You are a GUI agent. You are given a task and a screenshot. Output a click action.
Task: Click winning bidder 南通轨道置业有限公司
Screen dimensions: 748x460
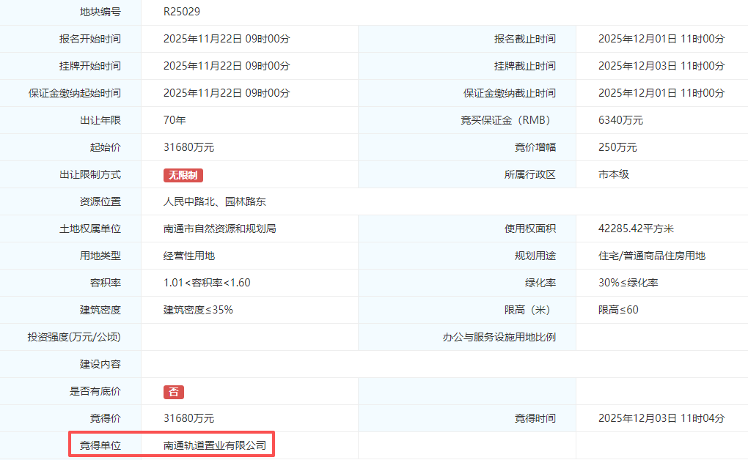pos(219,445)
